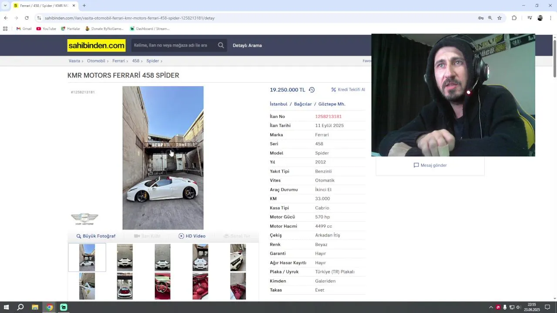Click listing number 1258213181

point(328,117)
